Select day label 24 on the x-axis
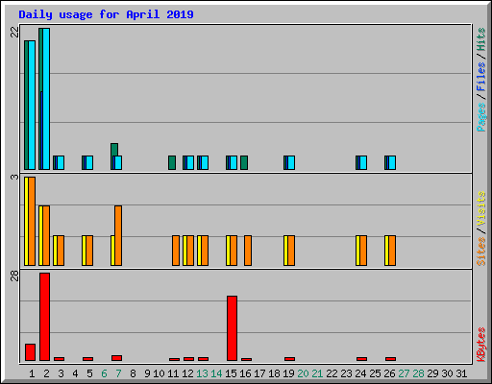Image resolution: width=492 pixels, height=384 pixels. [x=360, y=373]
